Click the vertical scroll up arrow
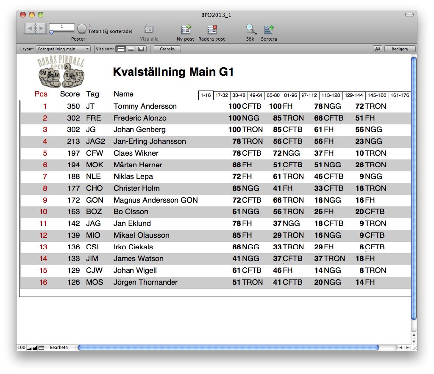 pyautogui.click(x=414, y=335)
